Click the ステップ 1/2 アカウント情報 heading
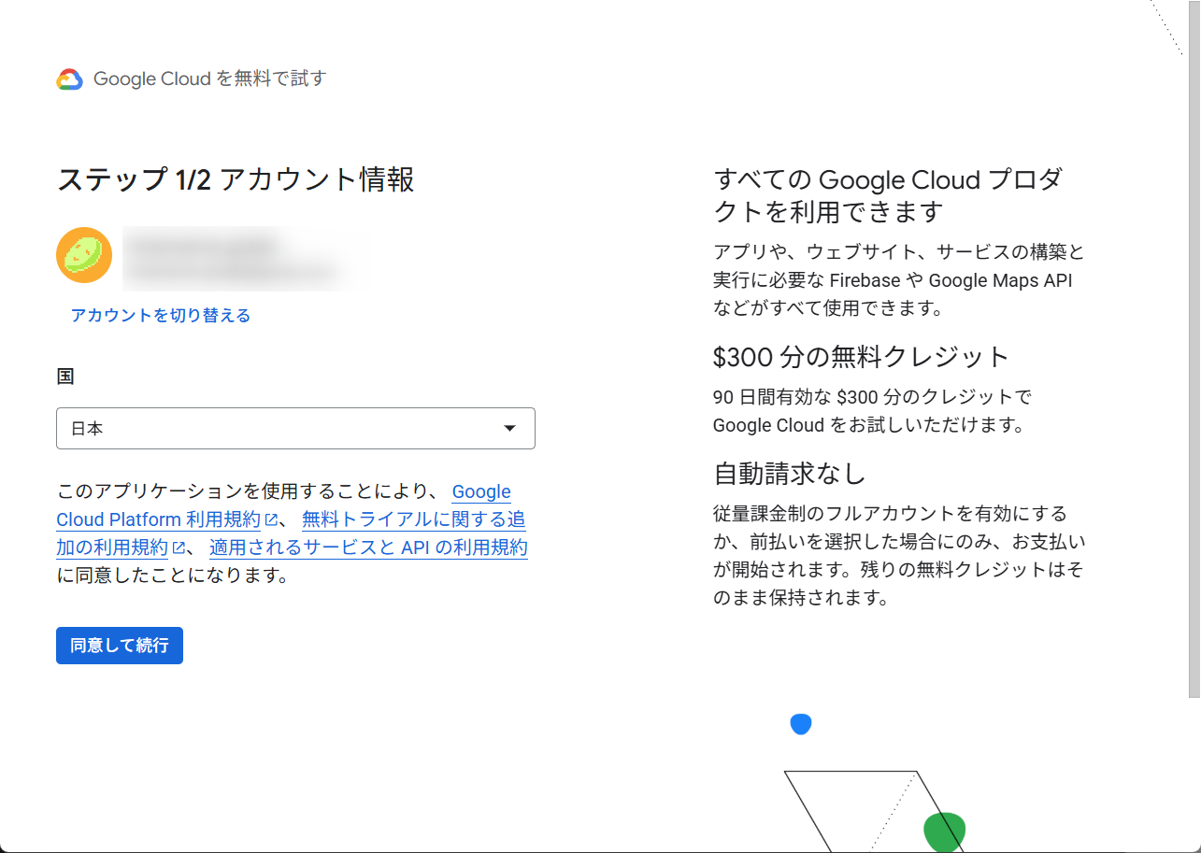The width and height of the screenshot is (1201, 853). [236, 179]
